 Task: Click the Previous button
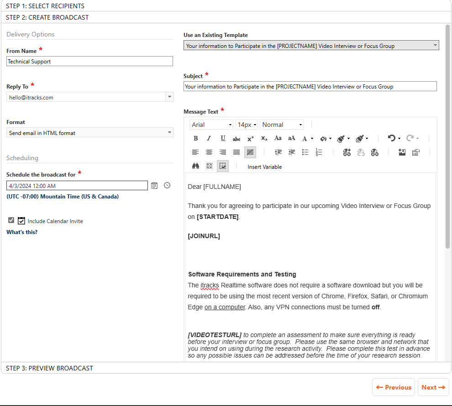coord(394,387)
